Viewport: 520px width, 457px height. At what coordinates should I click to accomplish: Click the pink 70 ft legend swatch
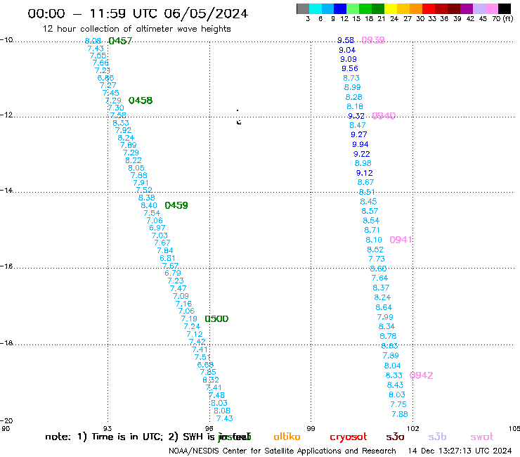click(491, 8)
